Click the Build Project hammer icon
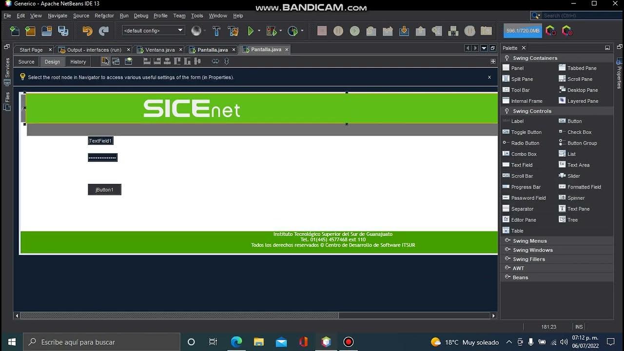The image size is (624, 351). click(x=217, y=31)
